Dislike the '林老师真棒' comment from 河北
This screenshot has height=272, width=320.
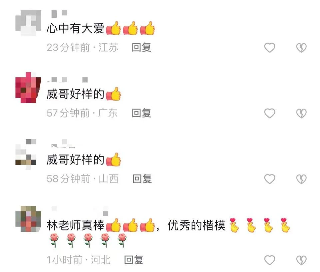(301, 260)
